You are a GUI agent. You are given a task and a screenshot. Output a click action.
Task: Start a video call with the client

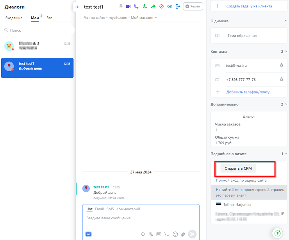click(x=128, y=7)
